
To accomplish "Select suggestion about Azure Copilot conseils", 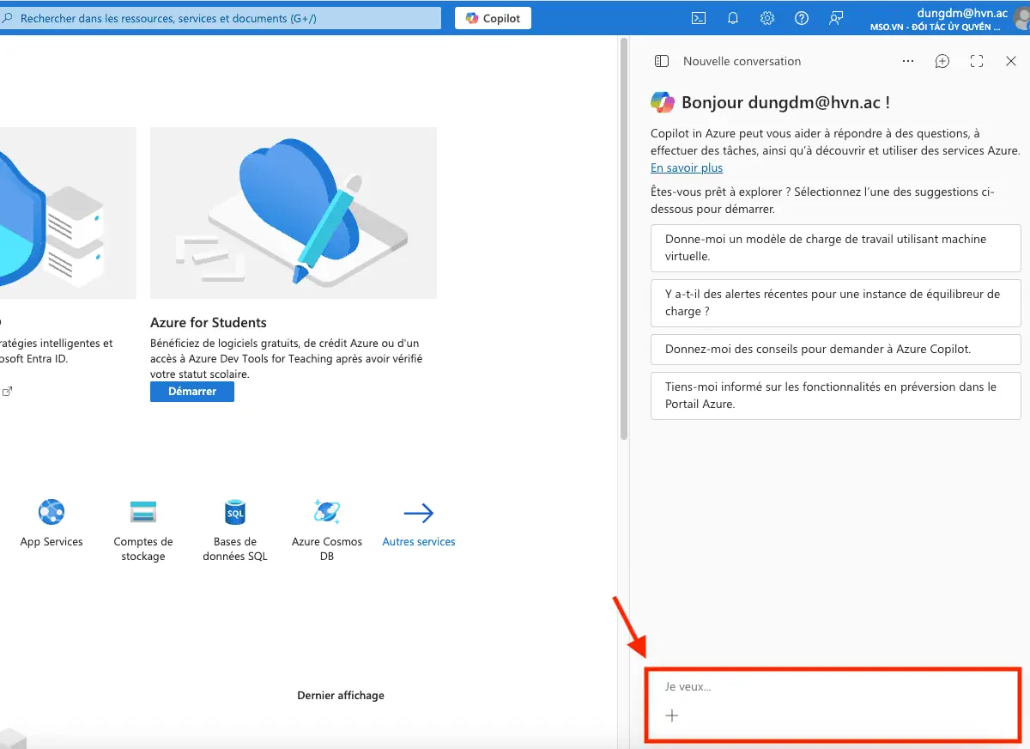I will coord(835,350).
